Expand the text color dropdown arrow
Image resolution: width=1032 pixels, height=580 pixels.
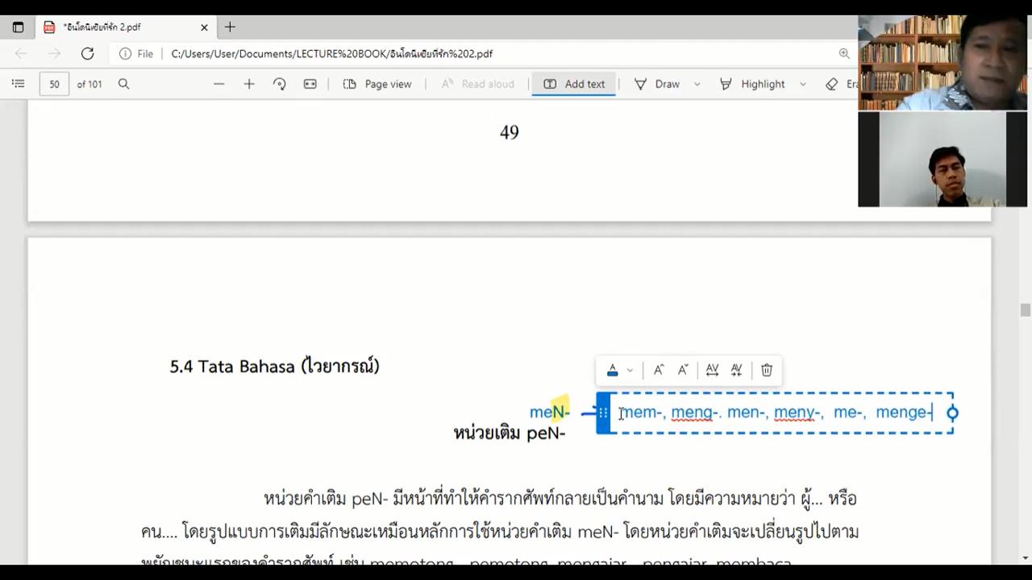[x=630, y=371]
